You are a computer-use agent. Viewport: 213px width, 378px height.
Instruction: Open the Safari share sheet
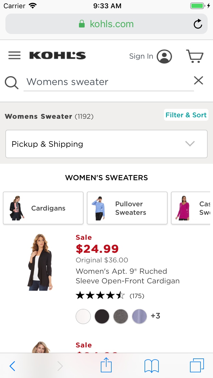click(106, 366)
